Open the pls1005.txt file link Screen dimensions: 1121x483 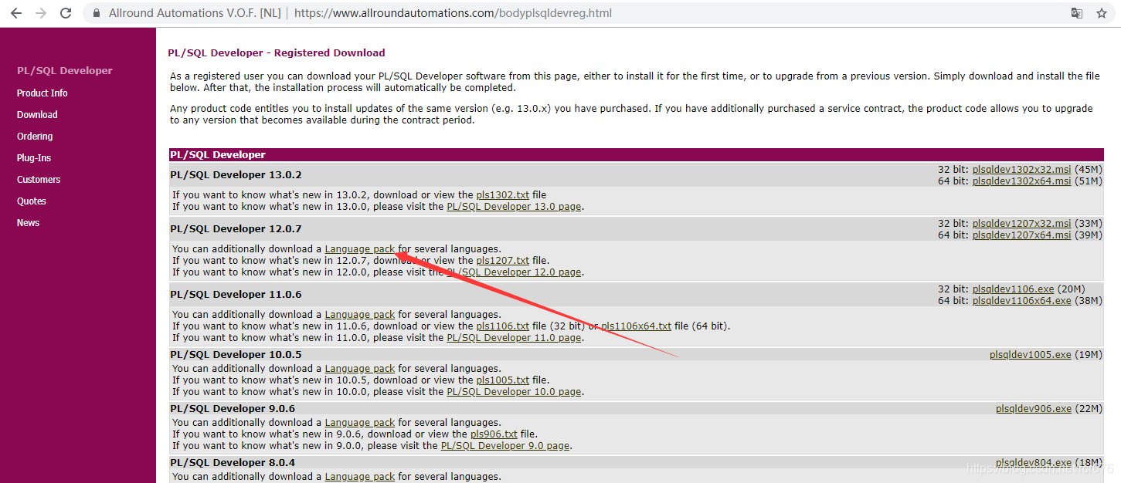click(503, 380)
